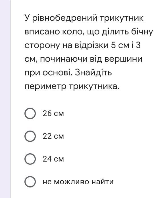
Task: Click the word "відрізки" in the question
Action: pos(92,46)
